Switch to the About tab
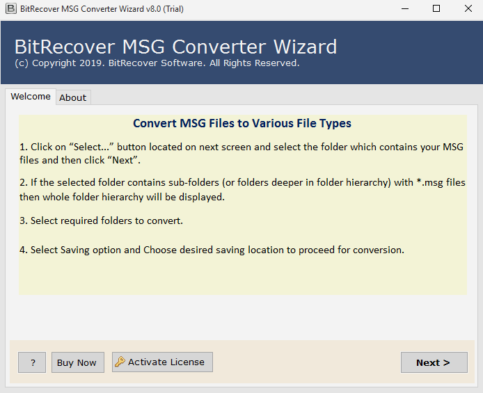This screenshot has width=483, height=393. pos(73,97)
